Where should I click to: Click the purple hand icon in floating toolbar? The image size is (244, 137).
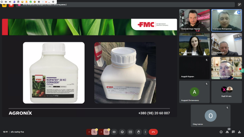point(14,2)
